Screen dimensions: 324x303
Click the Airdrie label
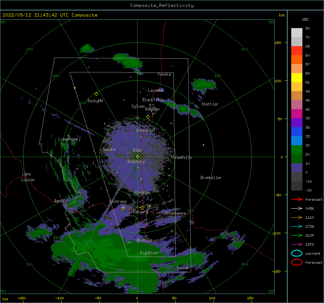coord(142,192)
